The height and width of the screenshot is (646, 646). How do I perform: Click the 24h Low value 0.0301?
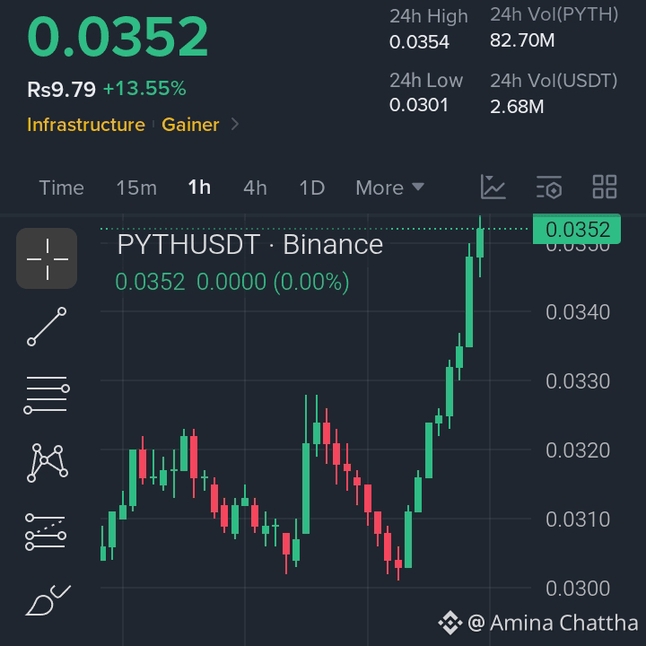click(x=419, y=105)
